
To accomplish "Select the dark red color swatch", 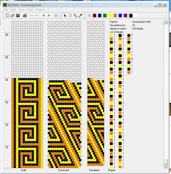I will [94, 16].
